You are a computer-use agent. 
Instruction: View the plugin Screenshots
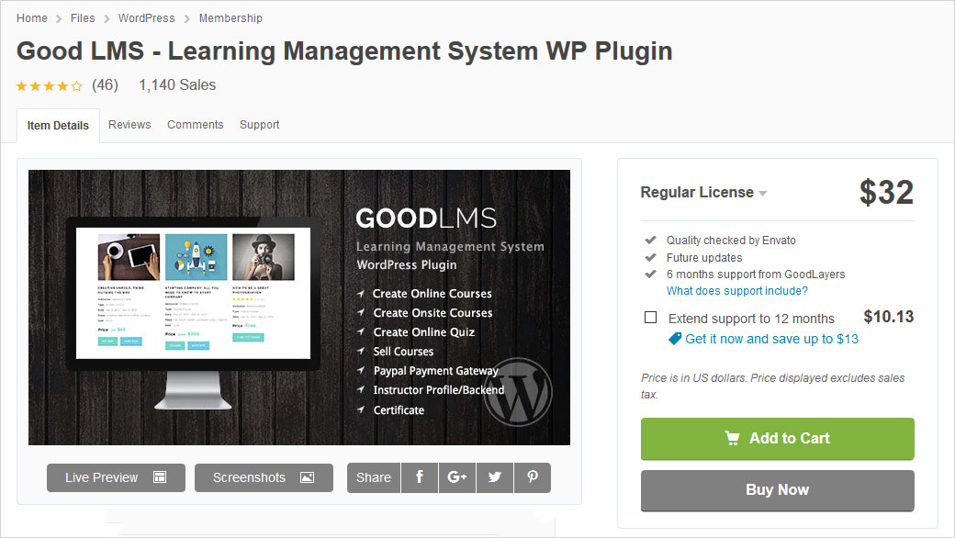[x=264, y=477]
